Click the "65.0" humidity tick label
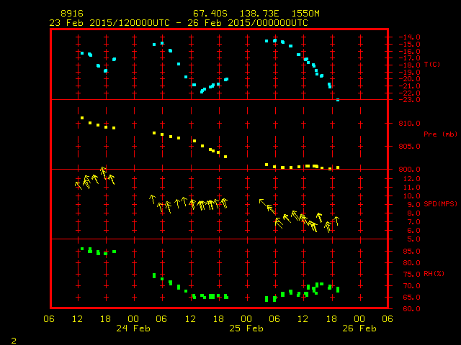Screen dimensions: 461x345 click(412, 297)
